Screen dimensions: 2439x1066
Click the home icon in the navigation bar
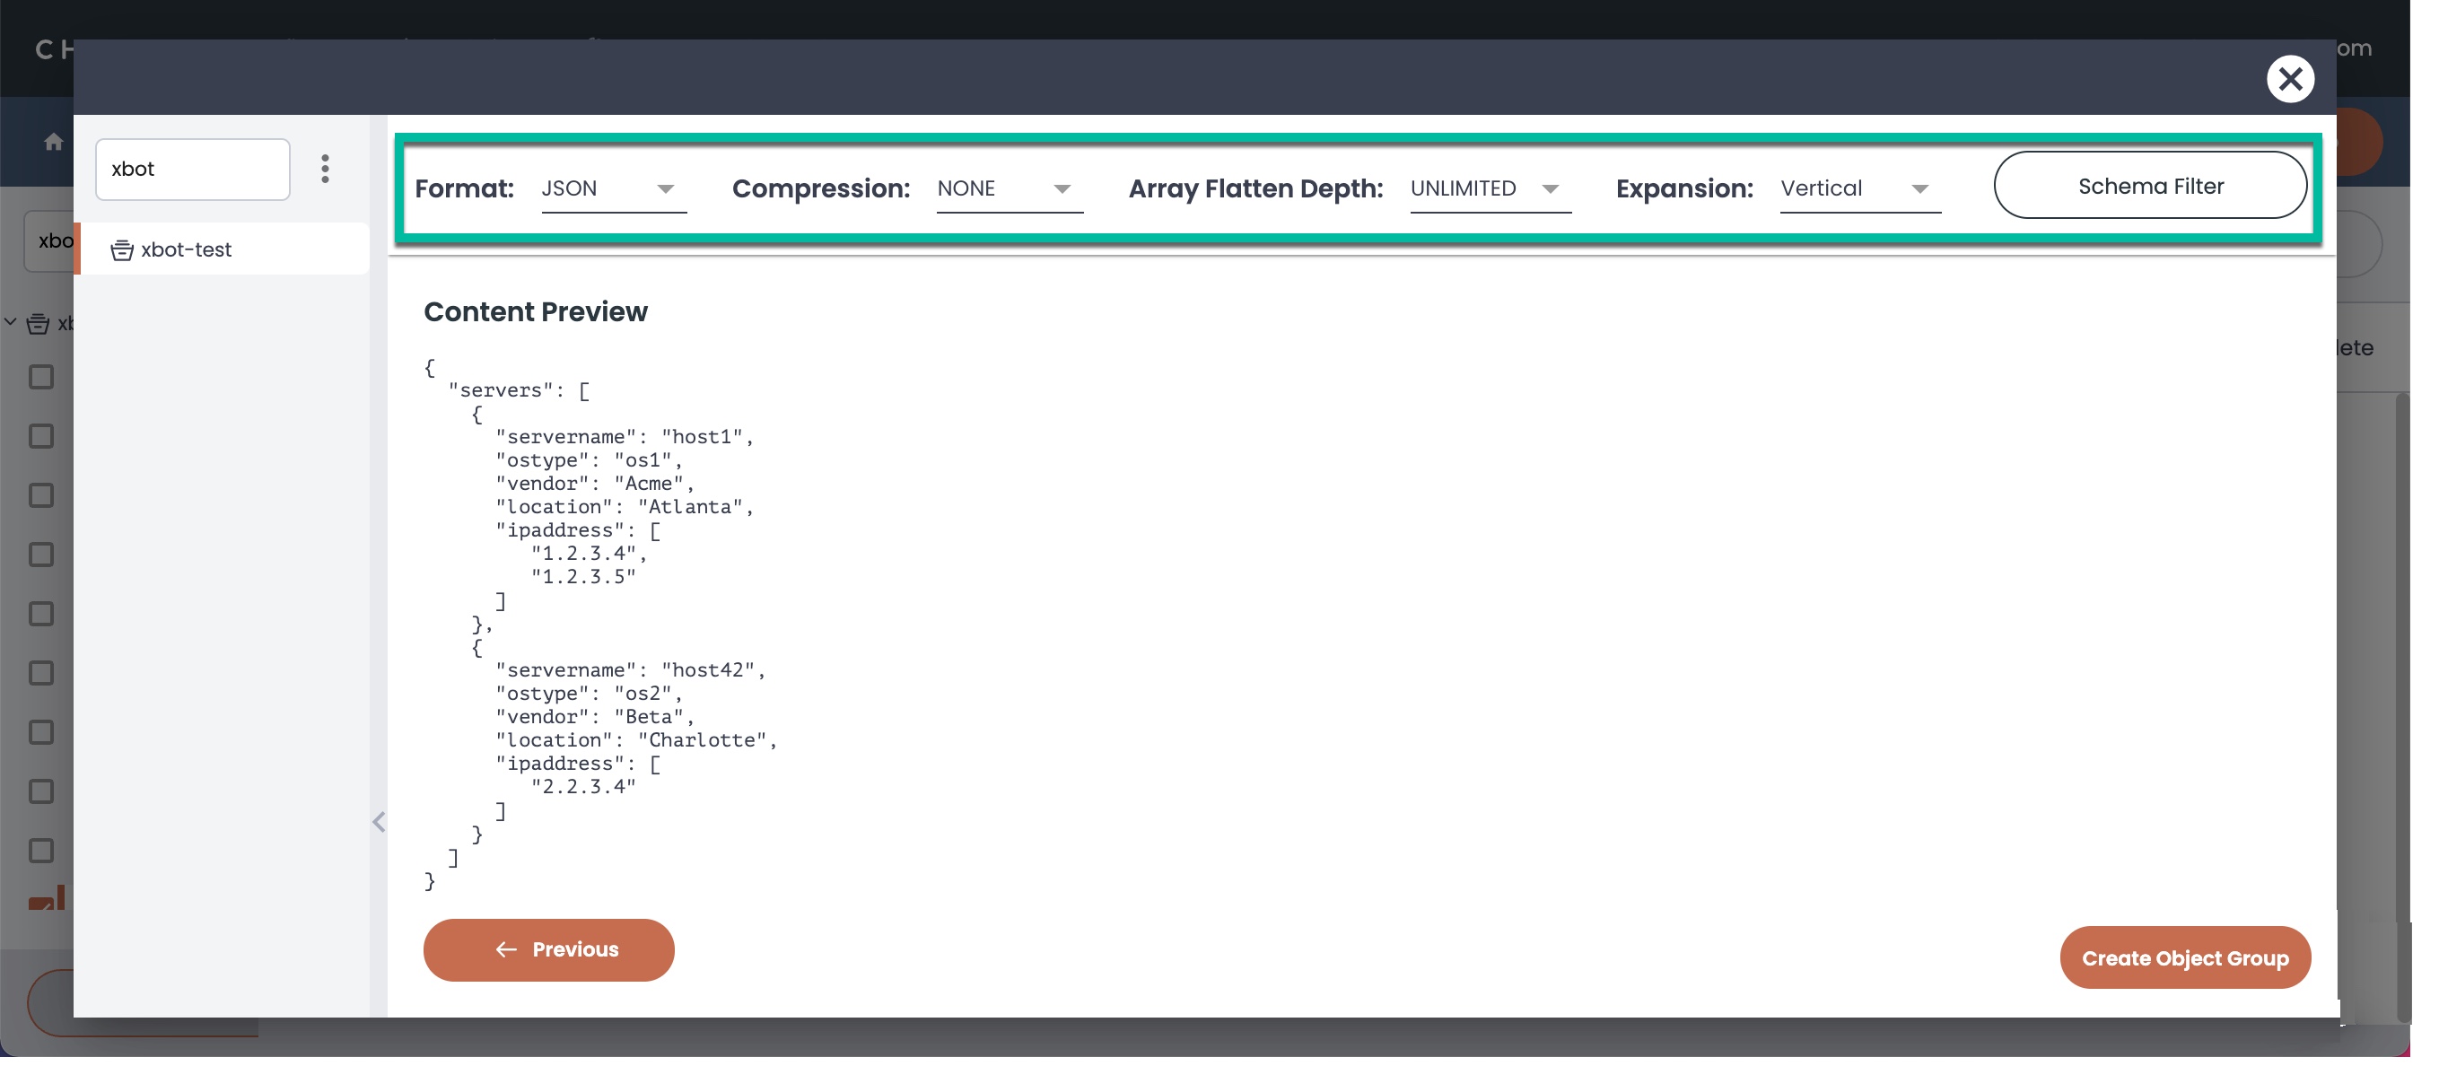[53, 142]
